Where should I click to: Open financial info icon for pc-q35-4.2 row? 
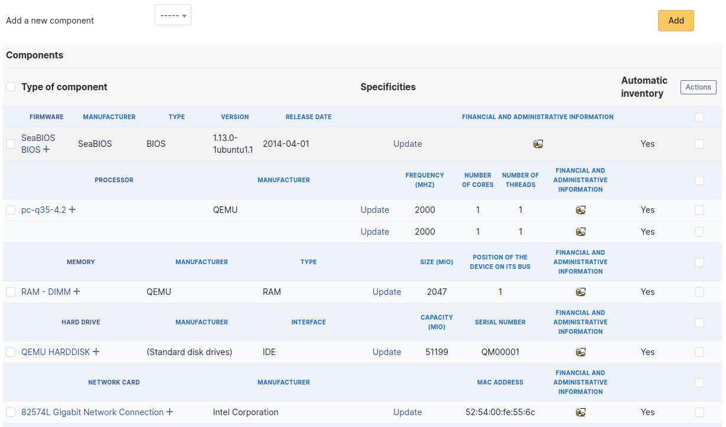[581, 210]
